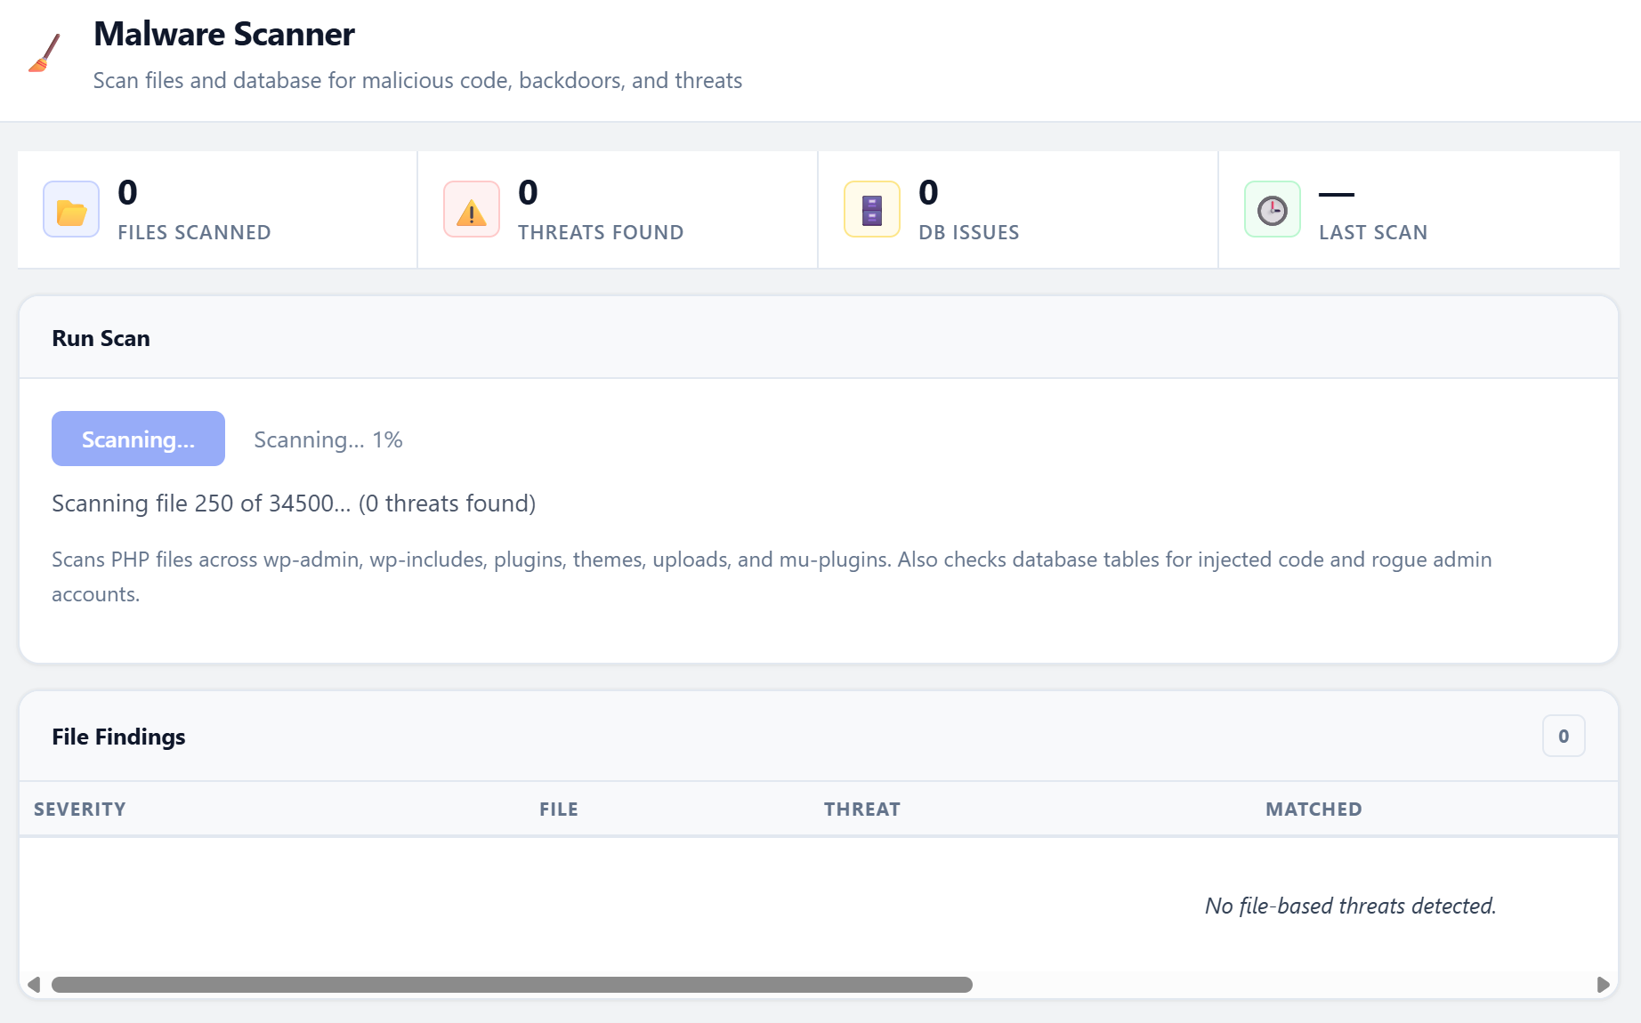Click the File Findings count badge
The image size is (1641, 1023).
(x=1563, y=735)
